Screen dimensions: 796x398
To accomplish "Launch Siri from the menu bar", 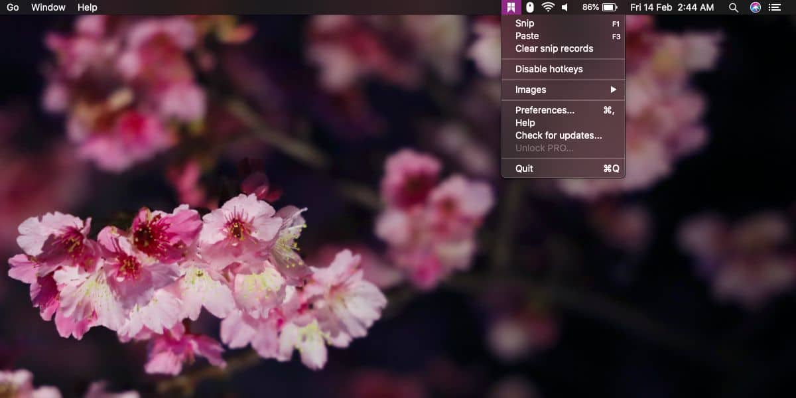I will [756, 7].
